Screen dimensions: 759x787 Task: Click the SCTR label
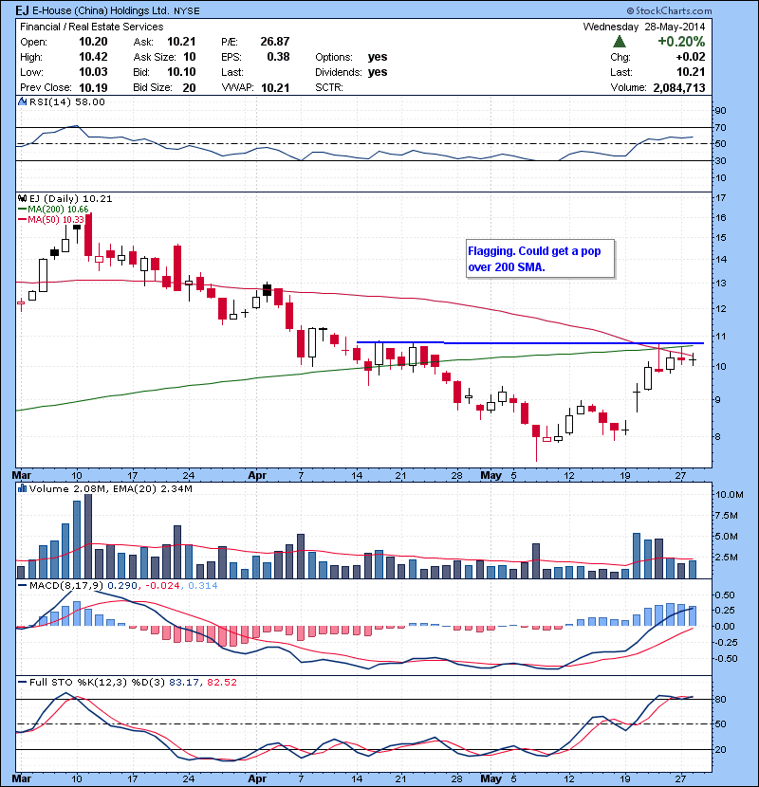pos(329,88)
